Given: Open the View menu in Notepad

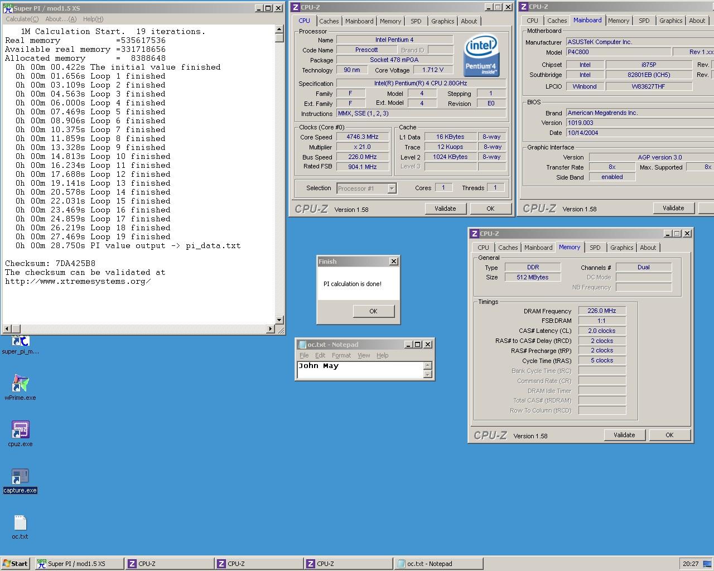Looking at the screenshot, I should point(364,355).
